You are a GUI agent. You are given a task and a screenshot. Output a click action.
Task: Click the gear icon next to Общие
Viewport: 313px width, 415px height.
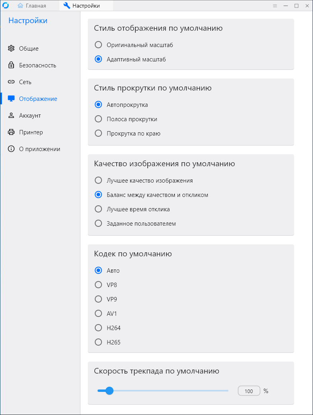(11, 49)
